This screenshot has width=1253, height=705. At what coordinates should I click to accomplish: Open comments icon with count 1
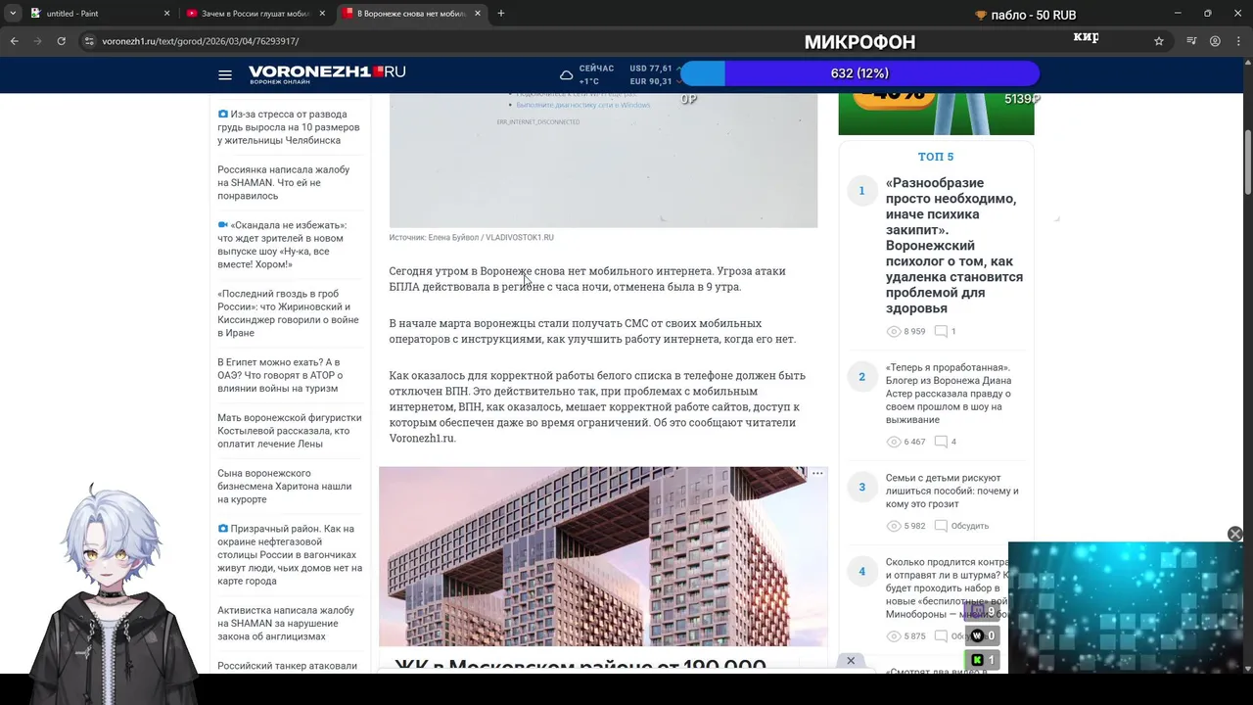tap(941, 332)
